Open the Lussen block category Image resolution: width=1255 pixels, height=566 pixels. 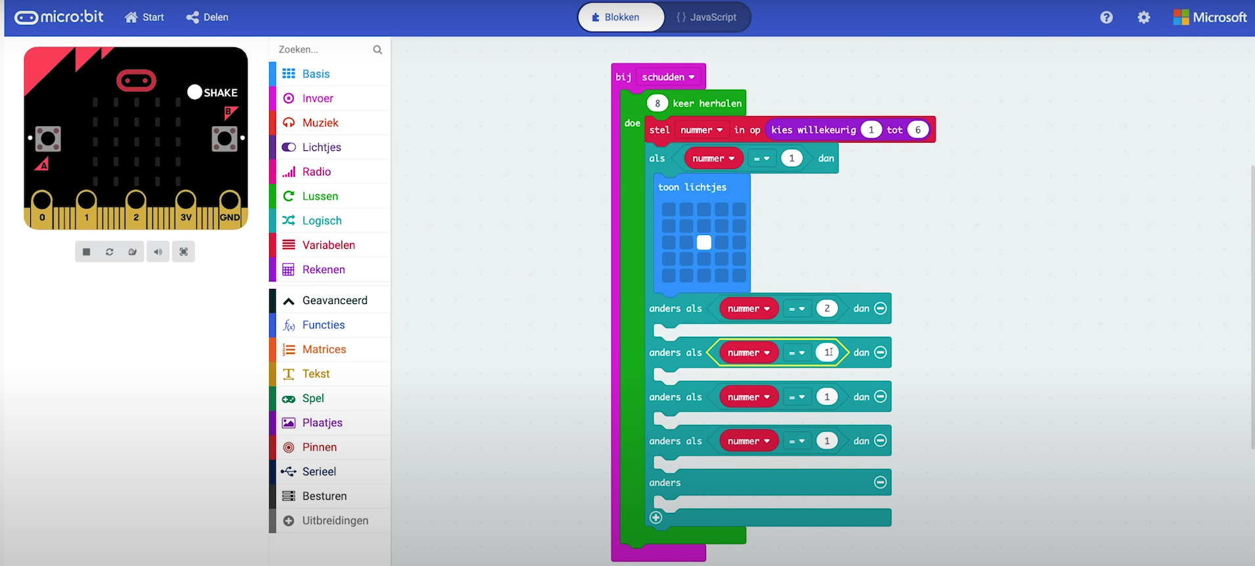(320, 196)
